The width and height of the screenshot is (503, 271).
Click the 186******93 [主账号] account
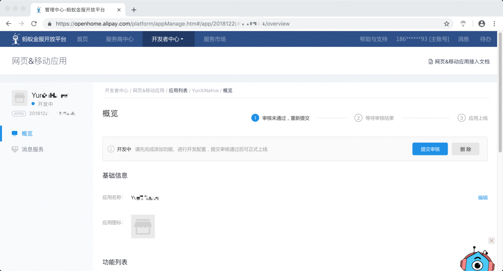click(422, 39)
